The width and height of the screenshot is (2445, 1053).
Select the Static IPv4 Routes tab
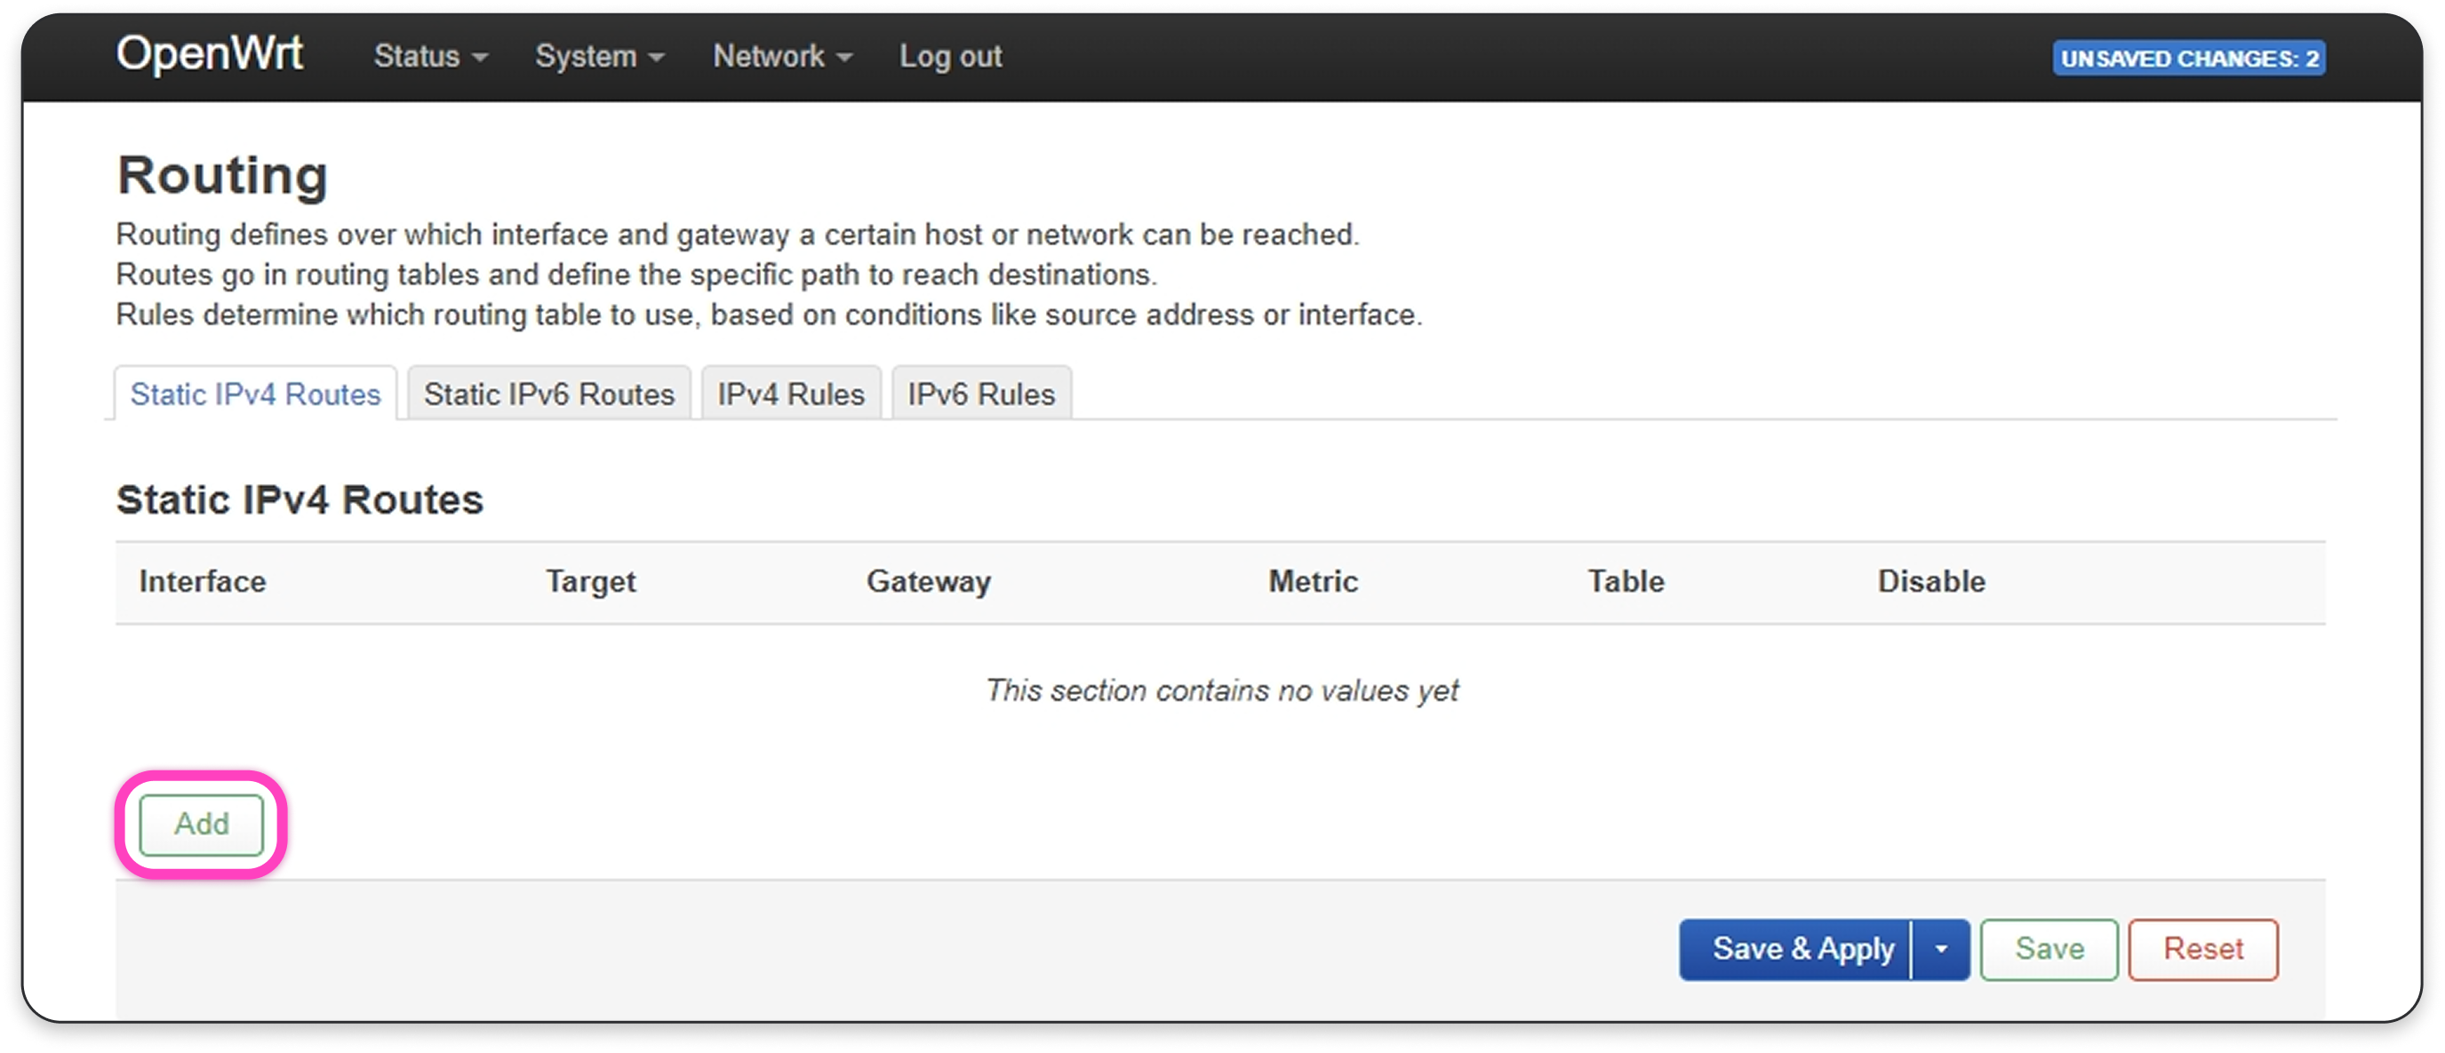tap(255, 395)
